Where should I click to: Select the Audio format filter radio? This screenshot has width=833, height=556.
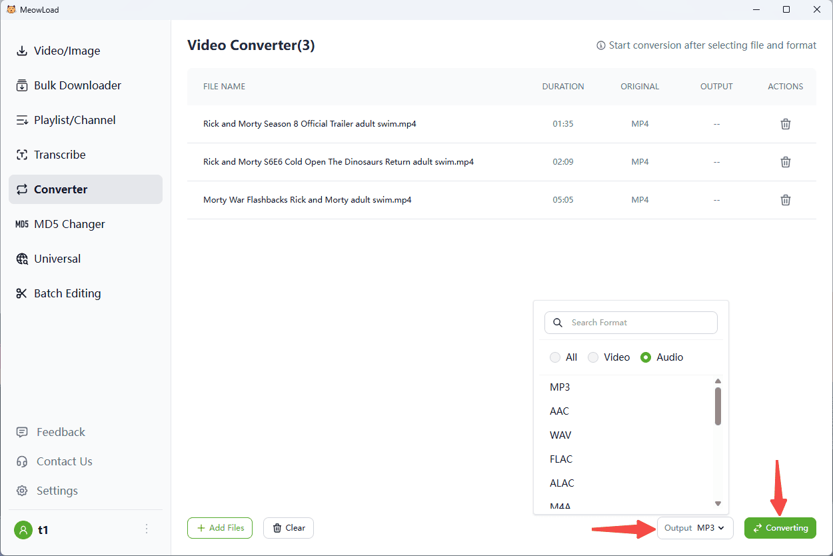click(x=646, y=357)
